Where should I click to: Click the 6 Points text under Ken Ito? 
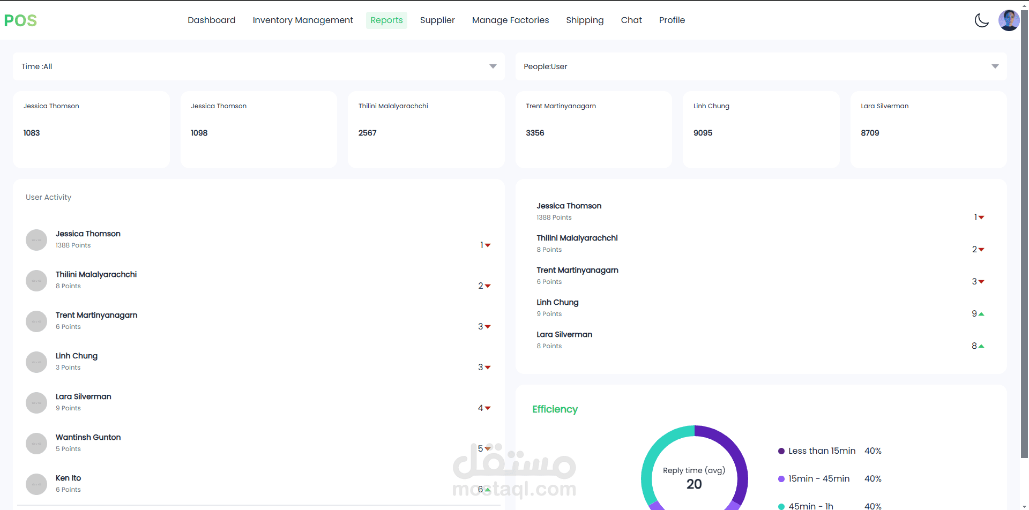(x=68, y=490)
